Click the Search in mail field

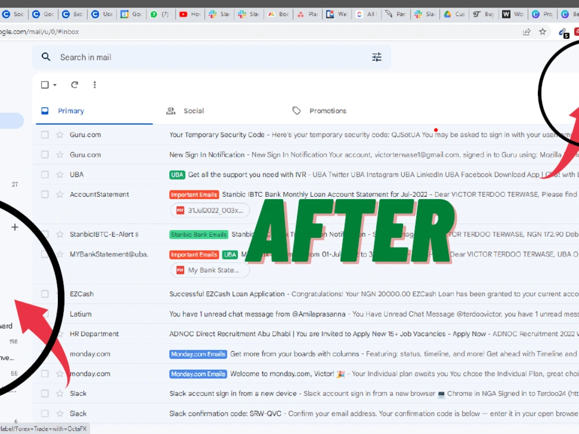click(211, 57)
